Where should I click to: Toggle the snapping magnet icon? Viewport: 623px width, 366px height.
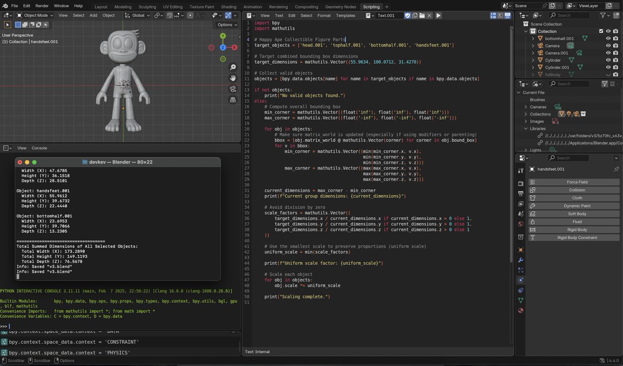(x=170, y=16)
